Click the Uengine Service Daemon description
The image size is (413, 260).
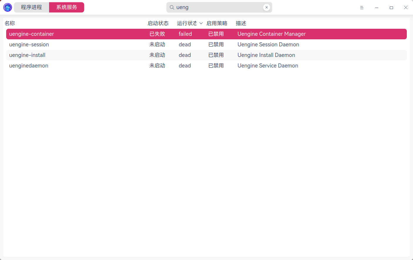tap(267, 65)
